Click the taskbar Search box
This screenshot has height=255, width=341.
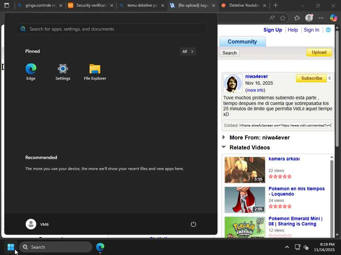56,247
